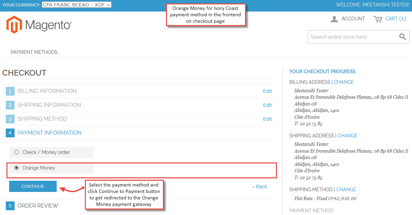Click the Continue button

pyautogui.click(x=33, y=187)
